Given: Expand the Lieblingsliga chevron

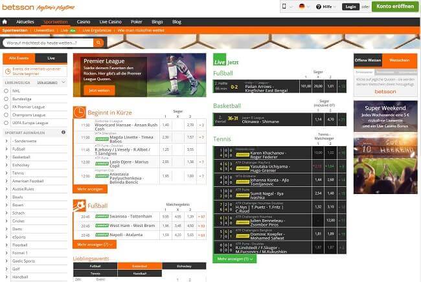Looking at the screenshot, I should coord(63,82).
